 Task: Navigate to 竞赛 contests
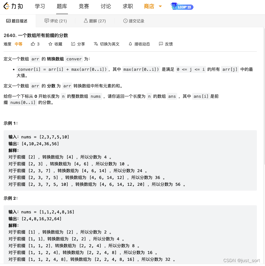tap(84, 6)
